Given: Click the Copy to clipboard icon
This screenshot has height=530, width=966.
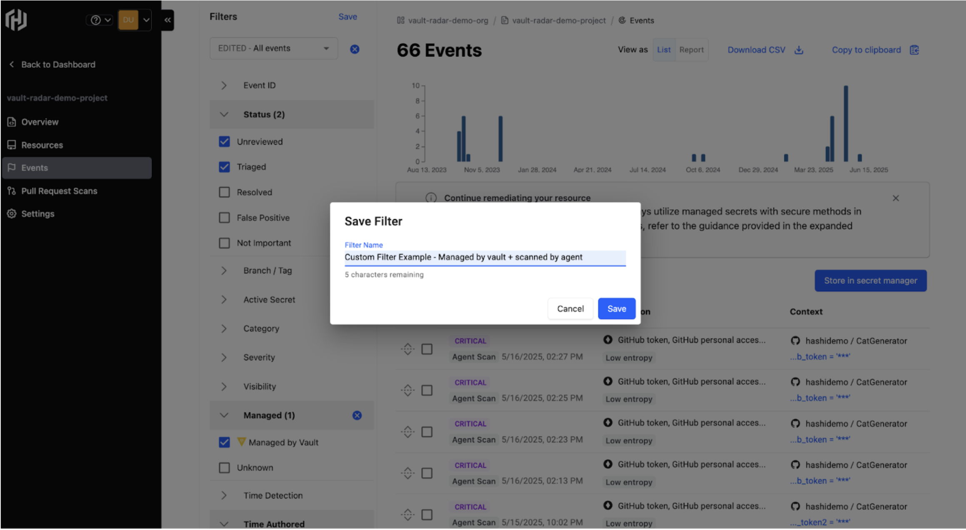Looking at the screenshot, I should point(914,50).
